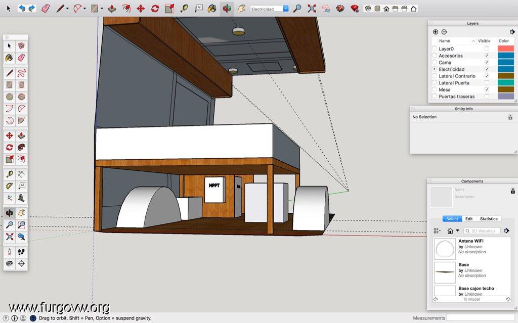518x323 pixels.
Task: Select the Pie arc tool
Action: pyautogui.click(x=21, y=120)
